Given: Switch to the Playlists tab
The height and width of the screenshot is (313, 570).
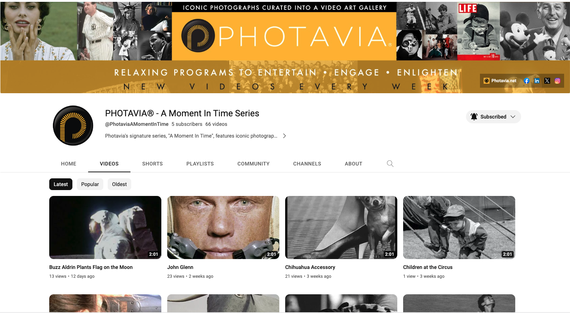Looking at the screenshot, I should pos(200,164).
